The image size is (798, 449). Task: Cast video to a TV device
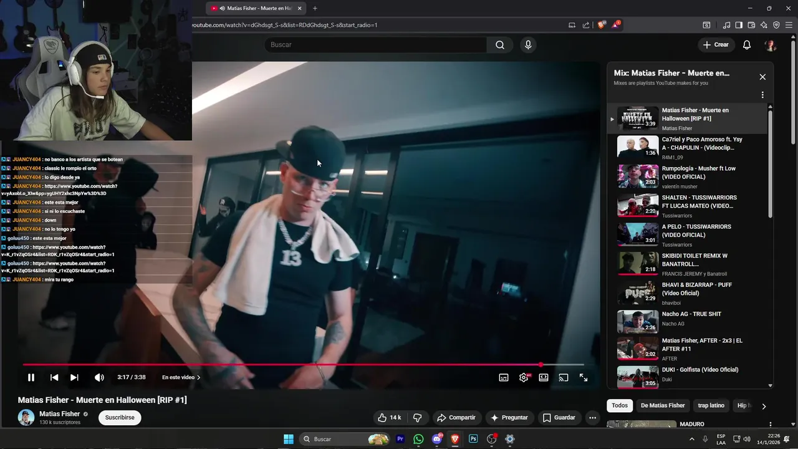[x=564, y=377]
